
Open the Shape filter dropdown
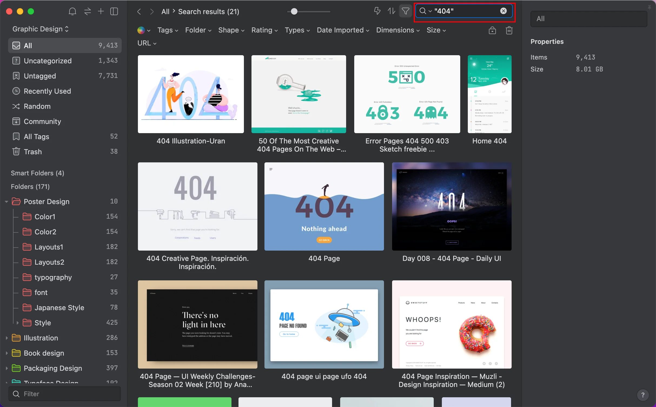(x=231, y=30)
